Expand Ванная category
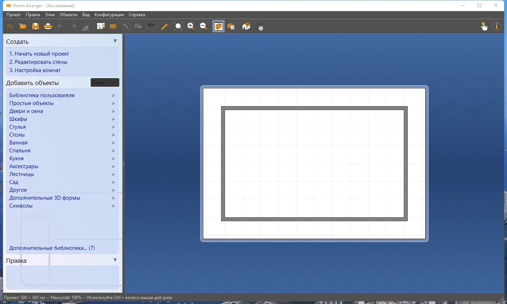The image size is (507, 304). pyautogui.click(x=62, y=143)
